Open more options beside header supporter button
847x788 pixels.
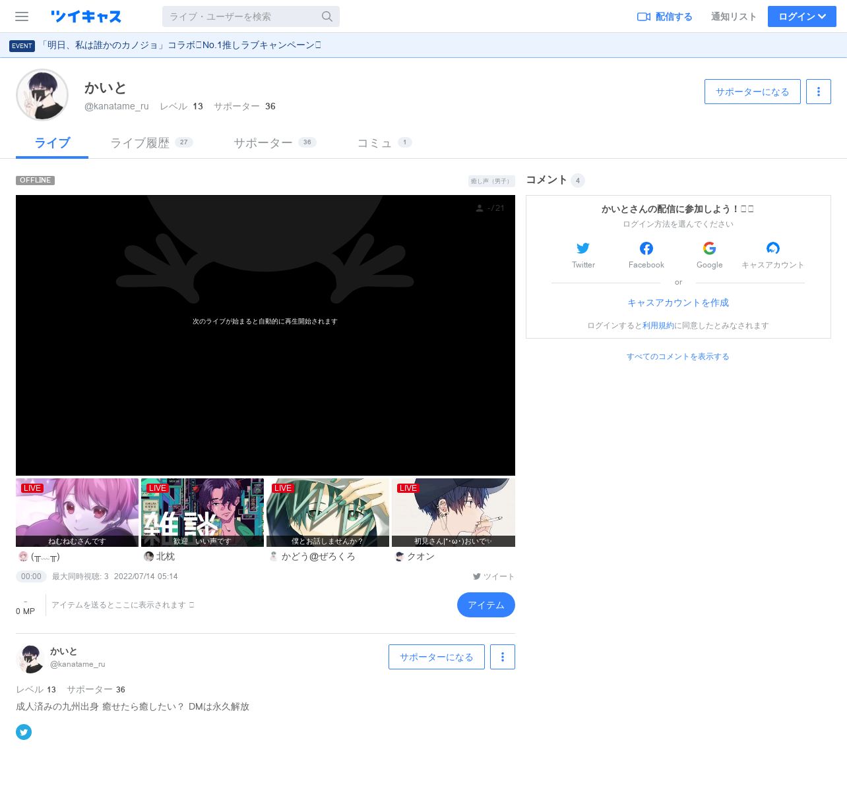pos(819,92)
